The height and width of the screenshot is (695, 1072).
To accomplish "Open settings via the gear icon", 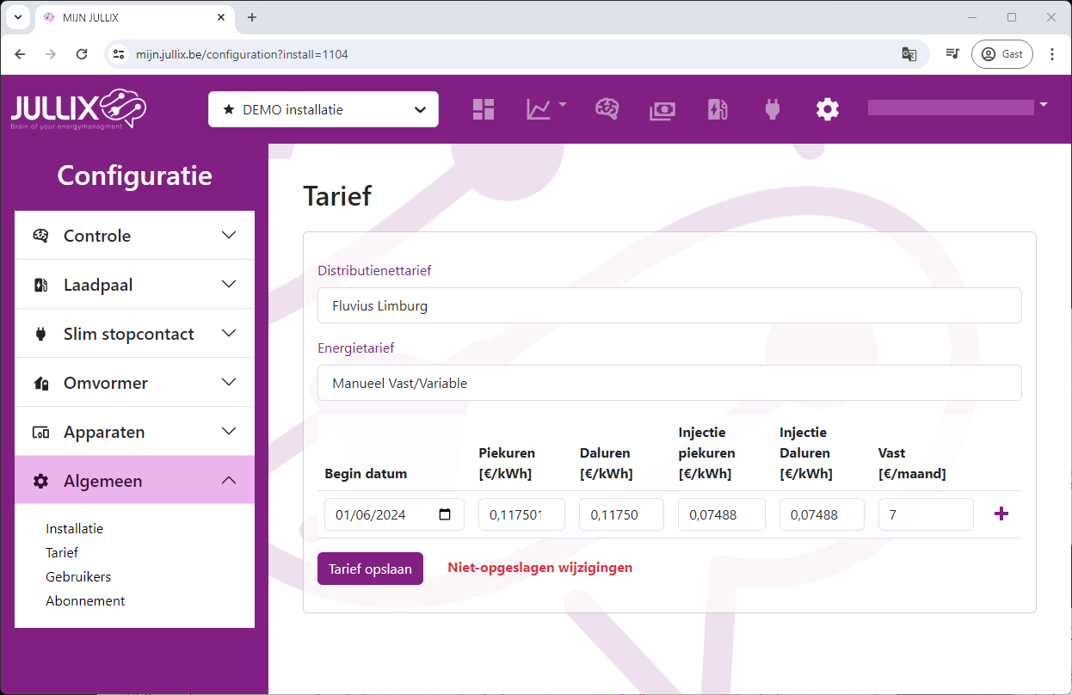I will pyautogui.click(x=827, y=109).
